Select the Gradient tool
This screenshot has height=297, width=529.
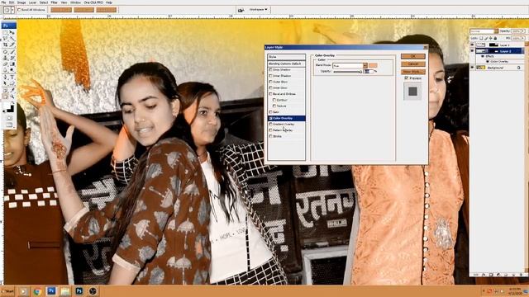[x=12, y=64]
